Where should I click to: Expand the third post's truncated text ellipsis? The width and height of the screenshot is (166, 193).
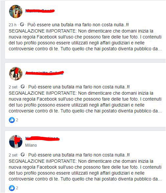[x=160, y=180]
